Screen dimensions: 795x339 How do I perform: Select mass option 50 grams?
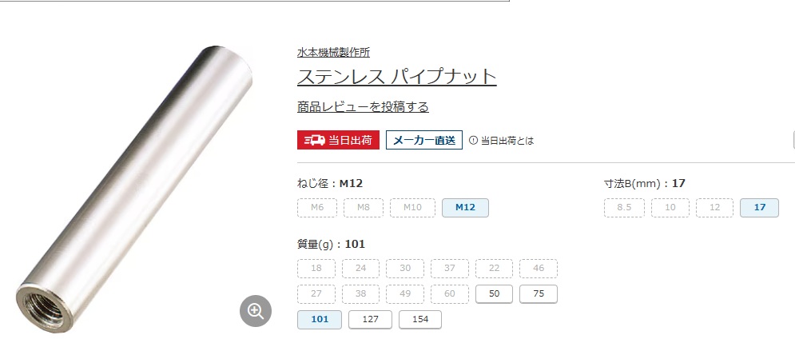(495, 294)
